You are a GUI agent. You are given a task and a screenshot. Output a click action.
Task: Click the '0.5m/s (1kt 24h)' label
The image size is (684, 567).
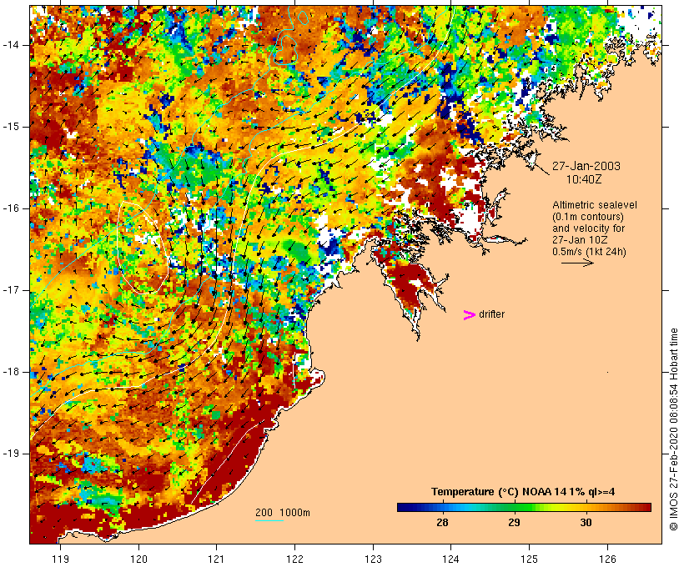589,252
